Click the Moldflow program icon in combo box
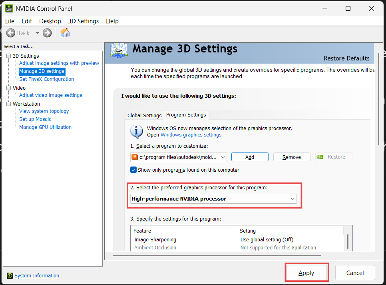Image resolution: width=386 pixels, height=285 pixels. 135,157
